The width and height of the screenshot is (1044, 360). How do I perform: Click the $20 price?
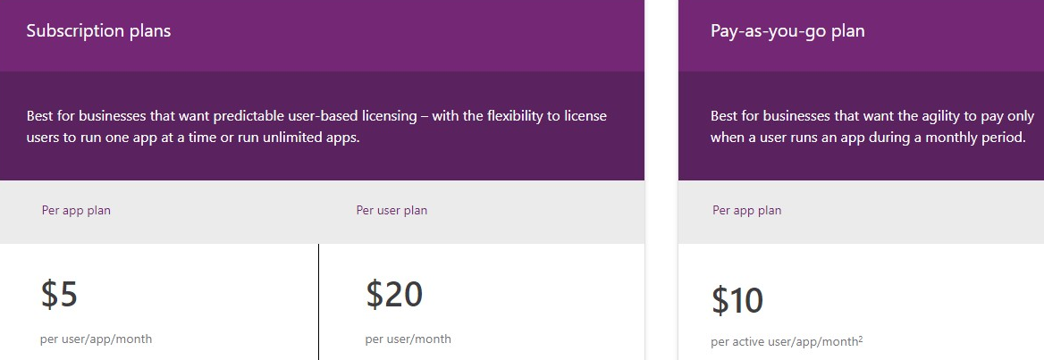point(394,294)
